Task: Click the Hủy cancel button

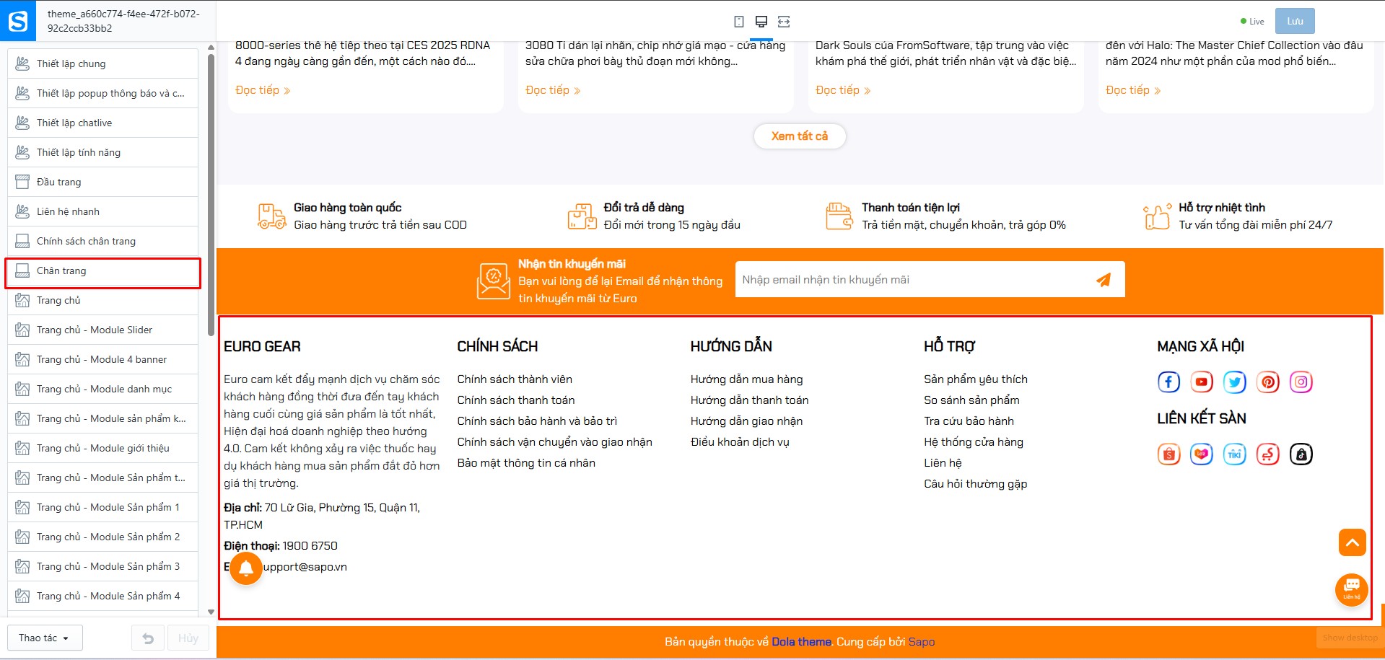Action: coord(188,638)
